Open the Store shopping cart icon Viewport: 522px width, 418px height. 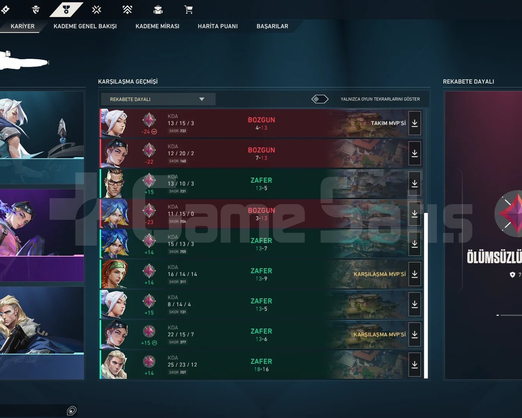(x=188, y=9)
